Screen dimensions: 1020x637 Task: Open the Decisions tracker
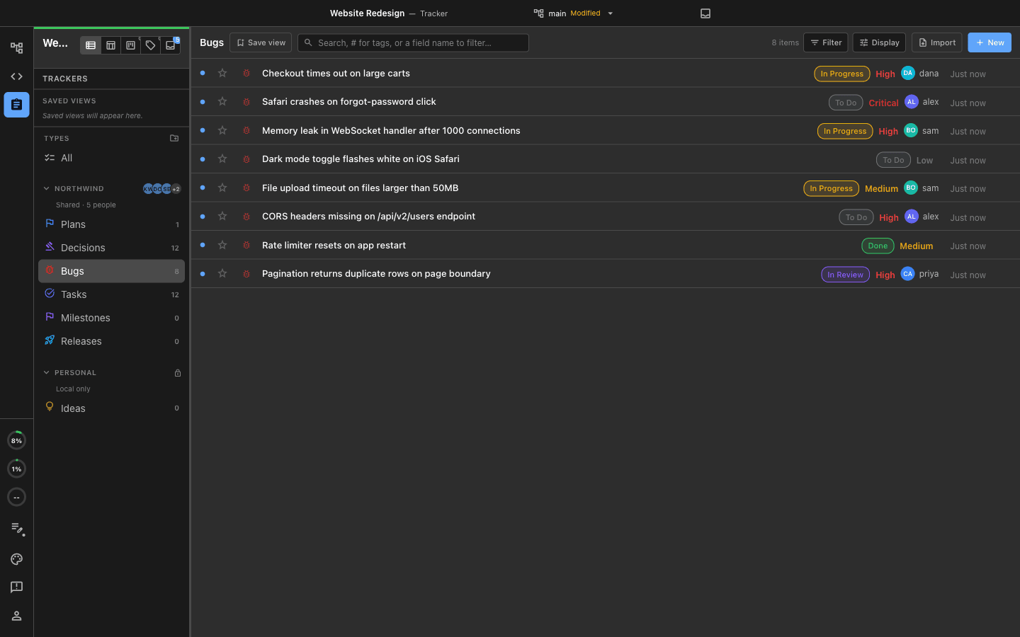(x=112, y=248)
